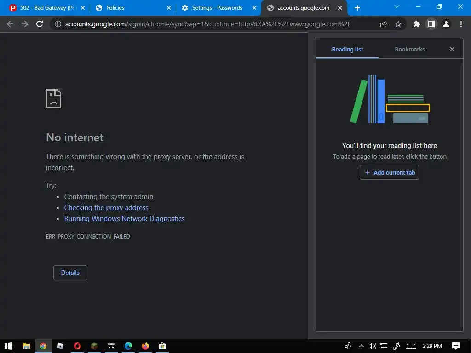Open the tab search chevron

[397, 6]
